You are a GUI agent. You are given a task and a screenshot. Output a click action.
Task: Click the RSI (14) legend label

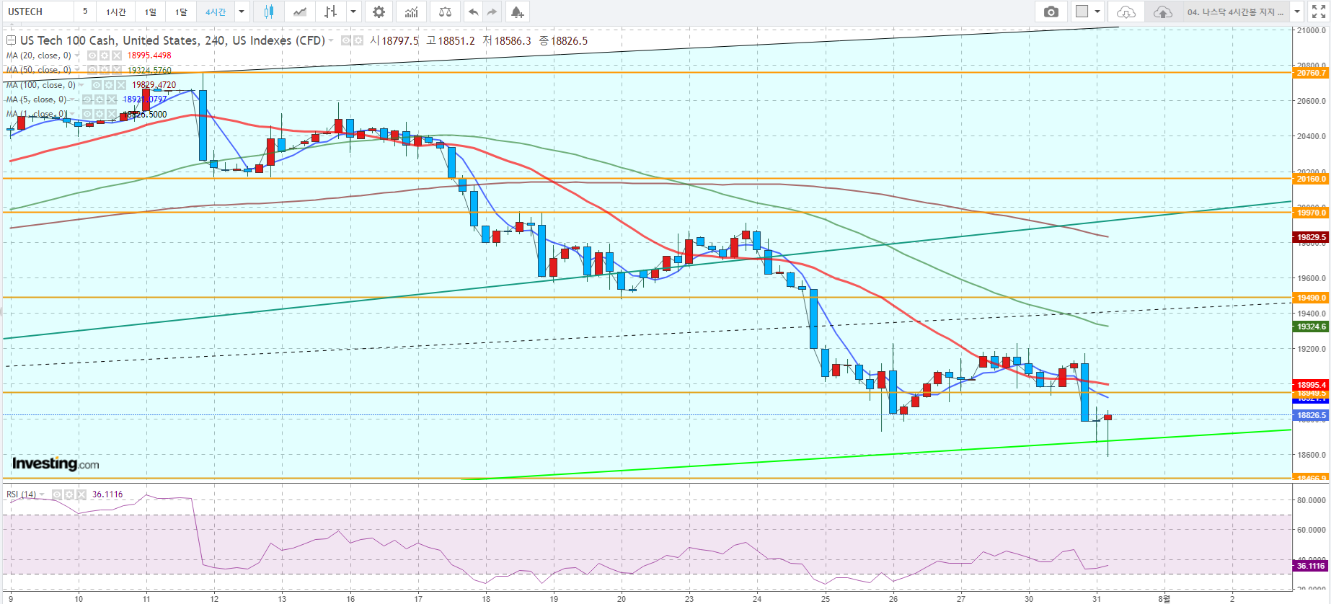click(x=21, y=494)
